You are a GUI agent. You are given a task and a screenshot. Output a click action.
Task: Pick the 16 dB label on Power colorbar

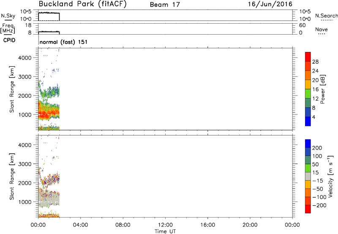pos(315,90)
